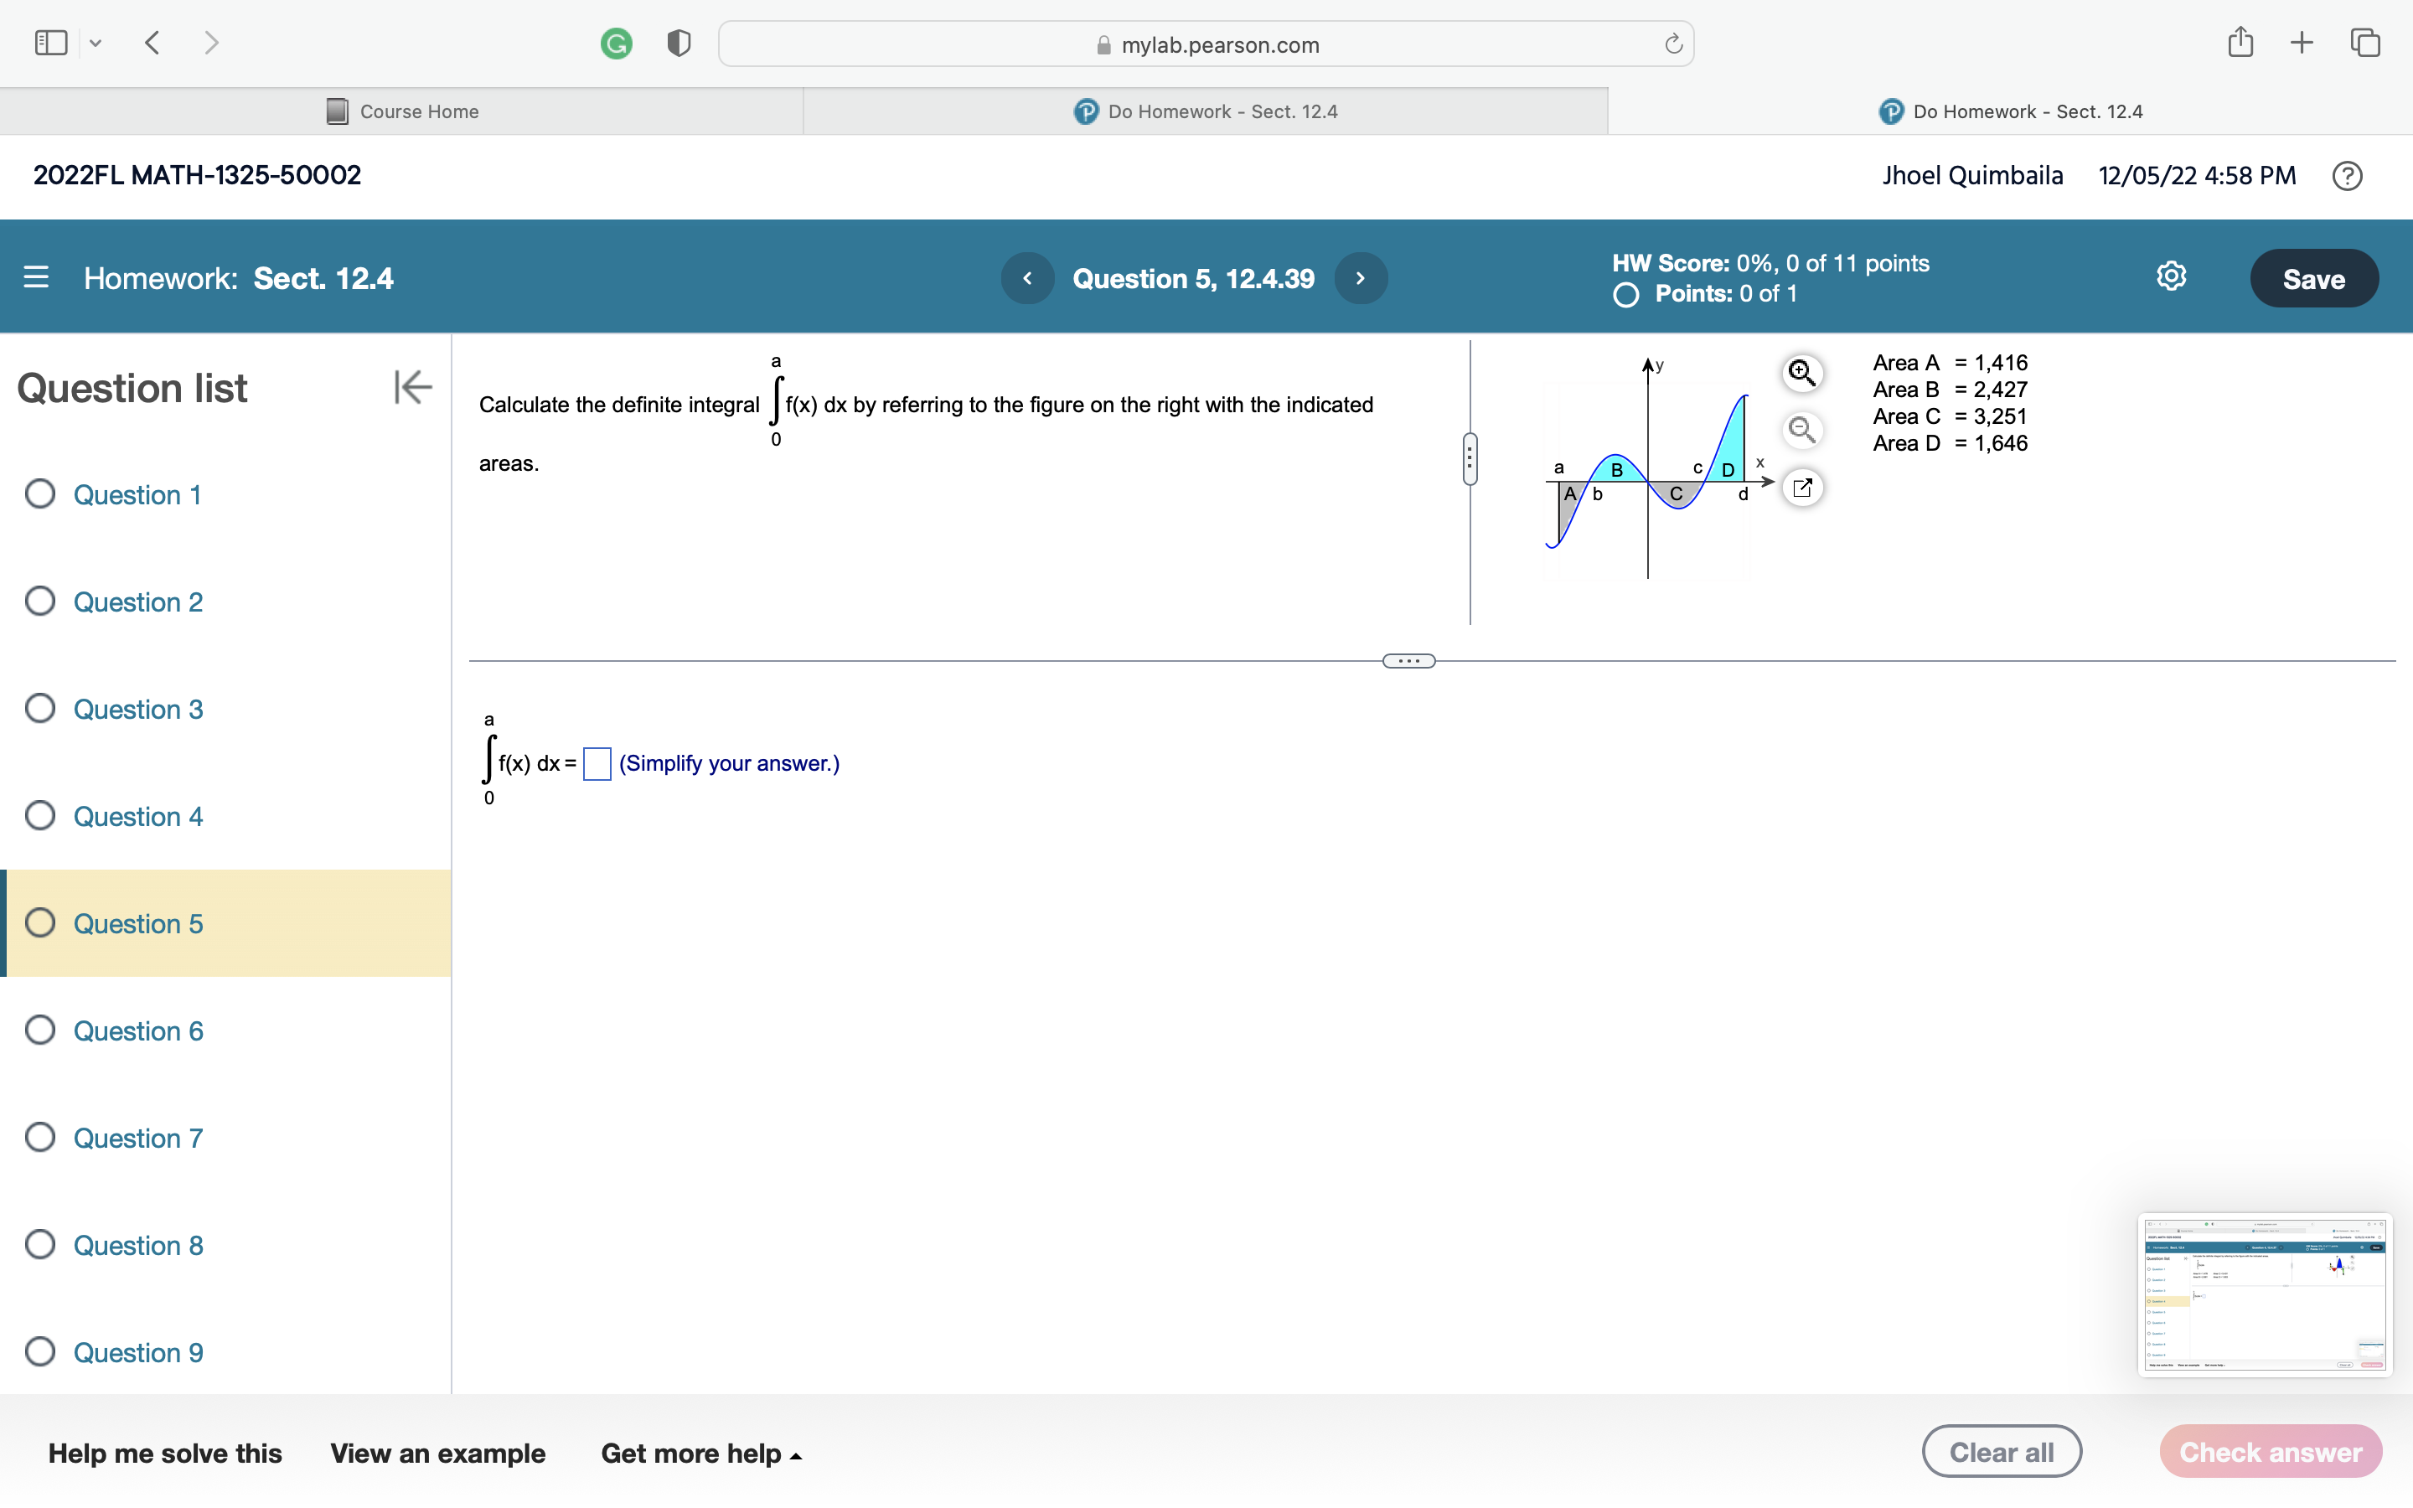Expand the Get more help menu
This screenshot has width=2413, height=1508.
click(700, 1454)
